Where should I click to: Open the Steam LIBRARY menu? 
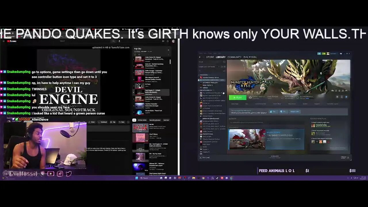pyautogui.click(x=221, y=57)
